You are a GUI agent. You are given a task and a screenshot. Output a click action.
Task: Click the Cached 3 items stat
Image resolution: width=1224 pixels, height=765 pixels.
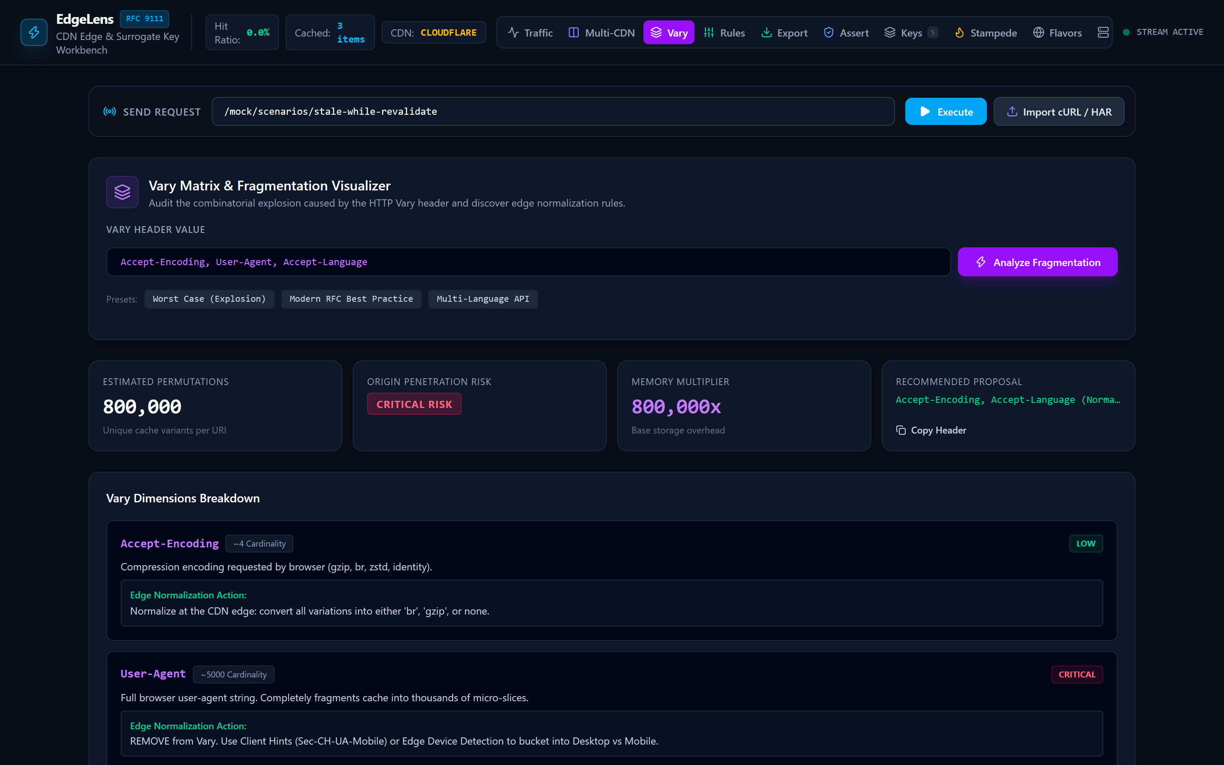pyautogui.click(x=330, y=32)
